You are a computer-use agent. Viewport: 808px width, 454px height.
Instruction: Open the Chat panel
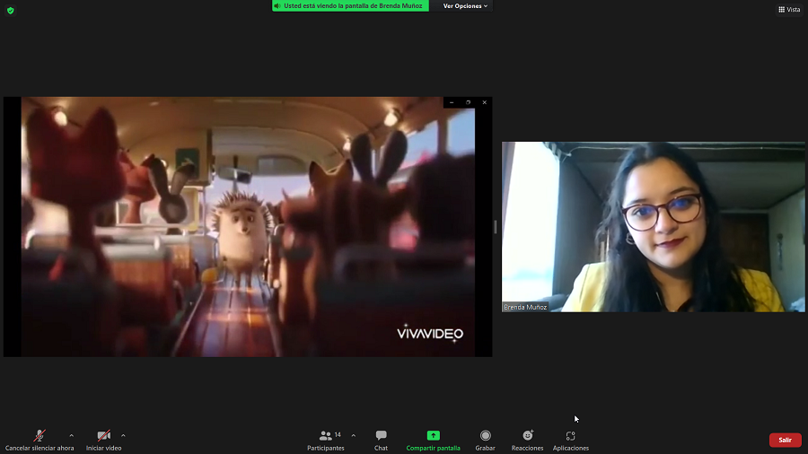tap(381, 441)
